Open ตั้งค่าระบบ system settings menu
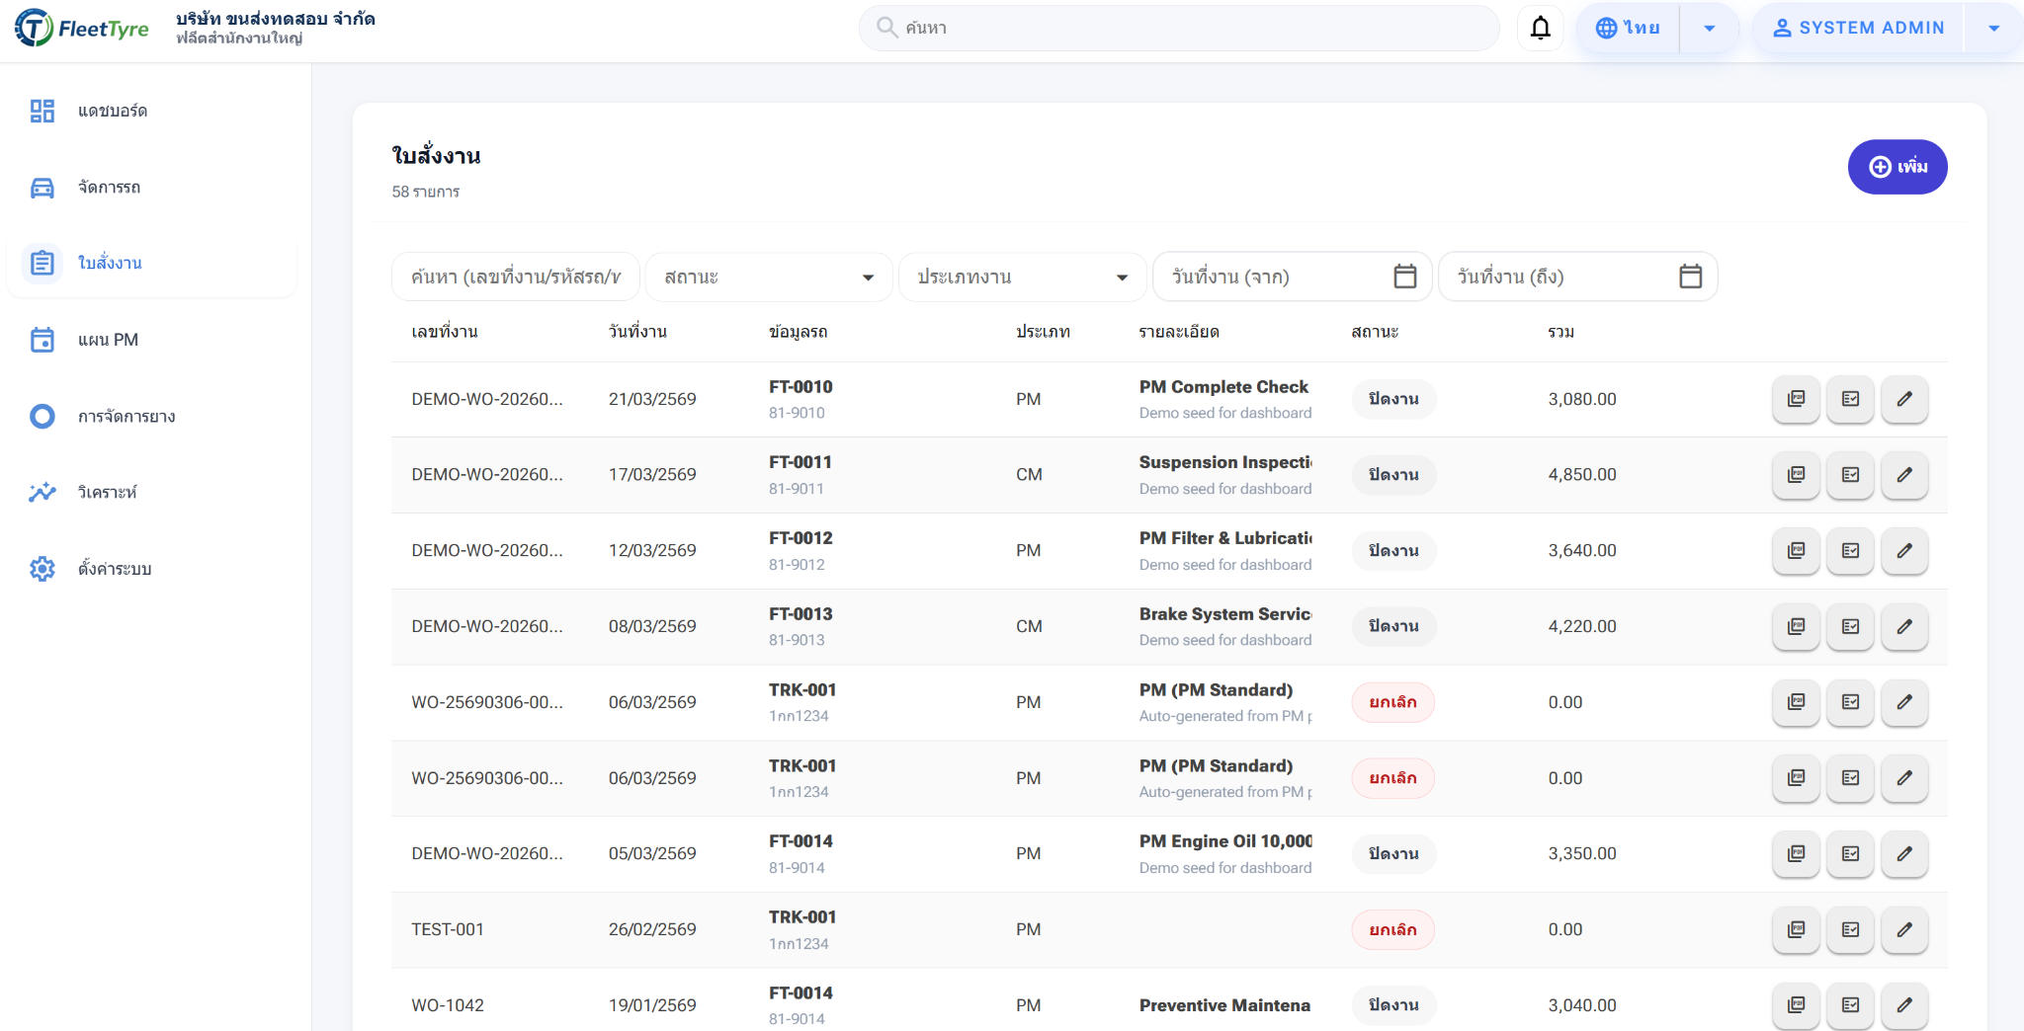The image size is (2024, 1031). (114, 569)
